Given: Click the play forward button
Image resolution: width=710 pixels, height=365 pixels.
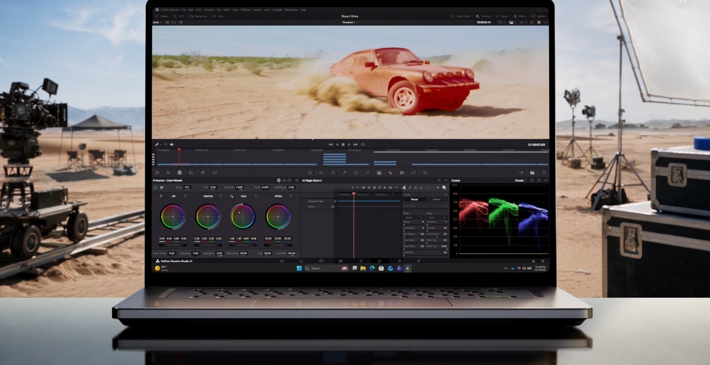Looking at the screenshot, I should tap(349, 145).
